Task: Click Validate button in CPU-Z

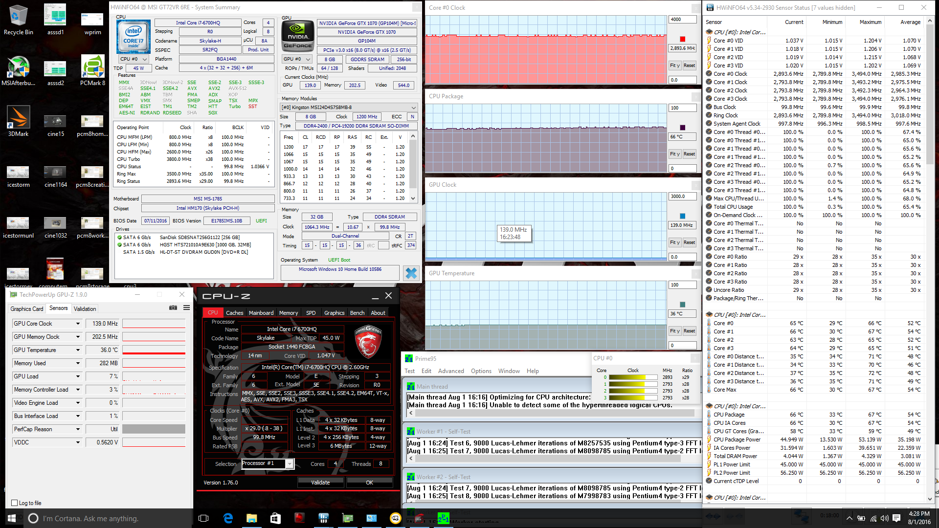Action: click(x=320, y=483)
